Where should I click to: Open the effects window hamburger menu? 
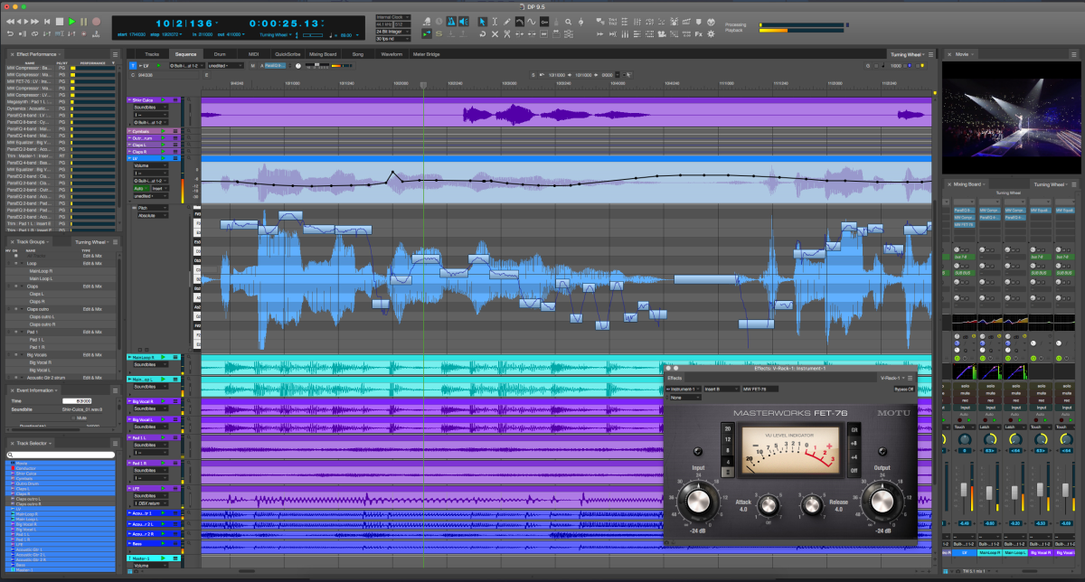[910, 378]
